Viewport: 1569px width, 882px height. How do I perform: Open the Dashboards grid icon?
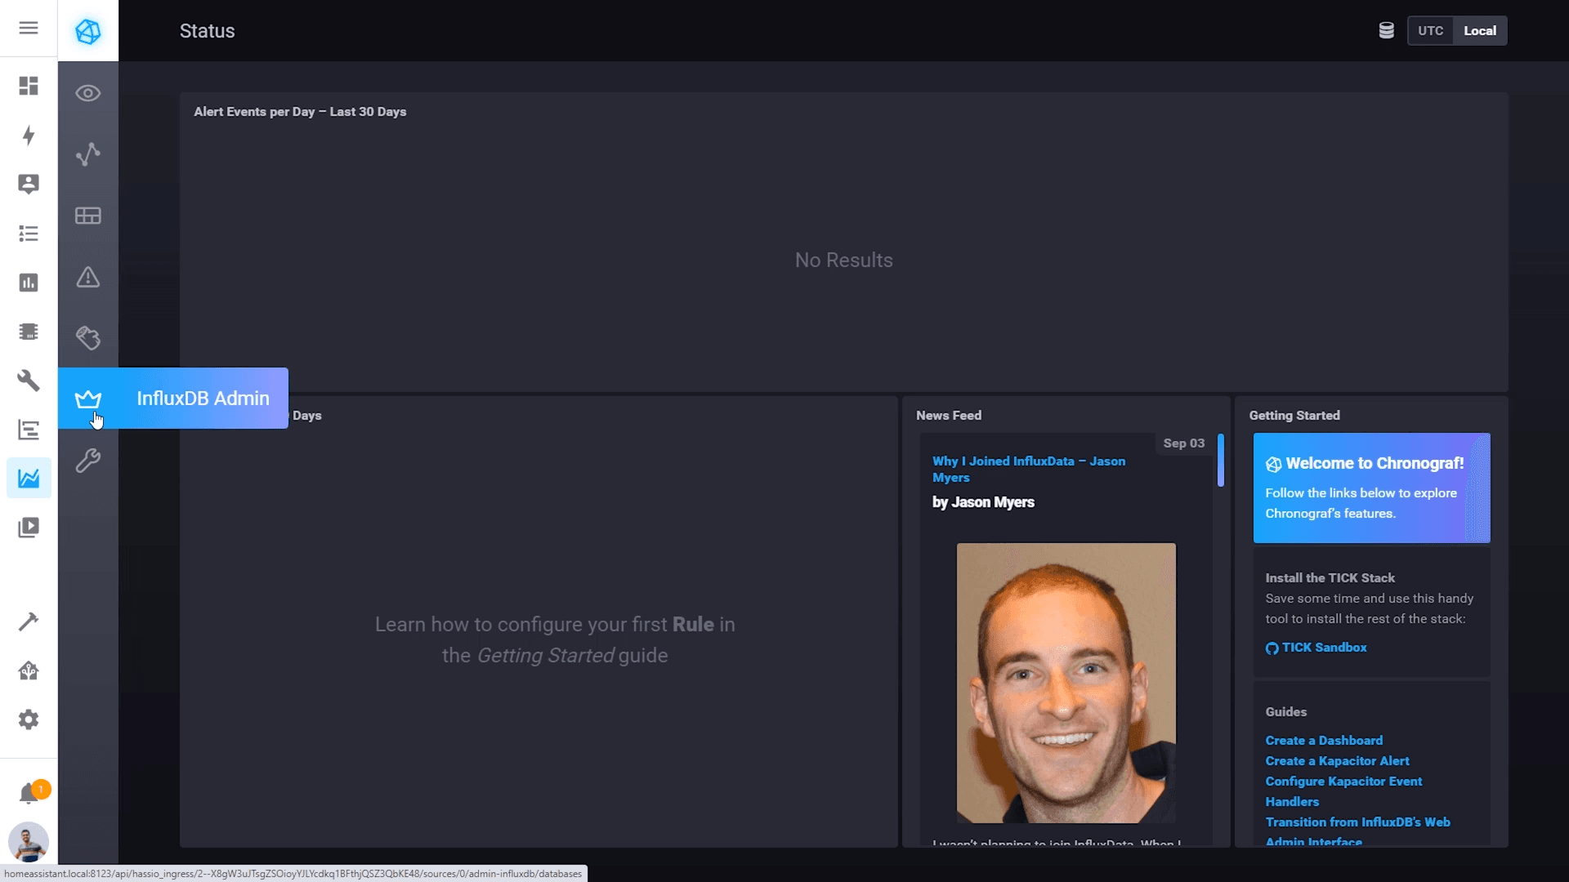[x=88, y=216]
